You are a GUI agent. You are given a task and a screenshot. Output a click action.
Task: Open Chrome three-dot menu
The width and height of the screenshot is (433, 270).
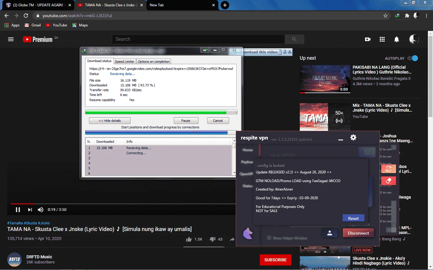coord(427,16)
